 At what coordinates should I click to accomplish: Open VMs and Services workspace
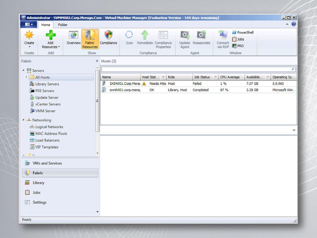(x=60, y=163)
